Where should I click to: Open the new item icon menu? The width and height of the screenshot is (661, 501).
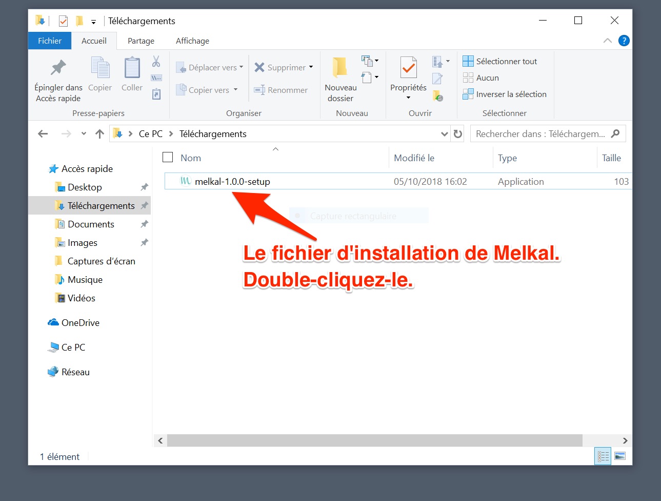pyautogui.click(x=370, y=61)
